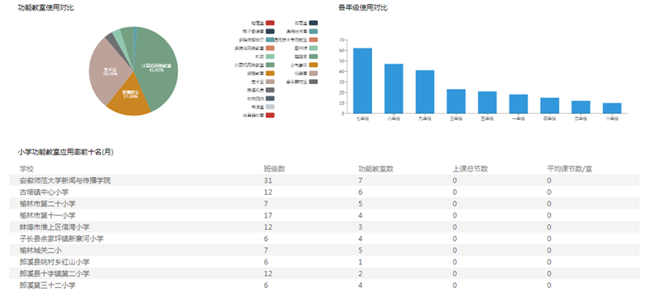Open the 安徽师范大学新闻与传播学院 table row
The image size is (647, 304).
click(324, 180)
